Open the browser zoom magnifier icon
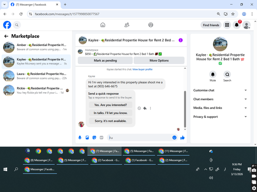 [218, 14]
